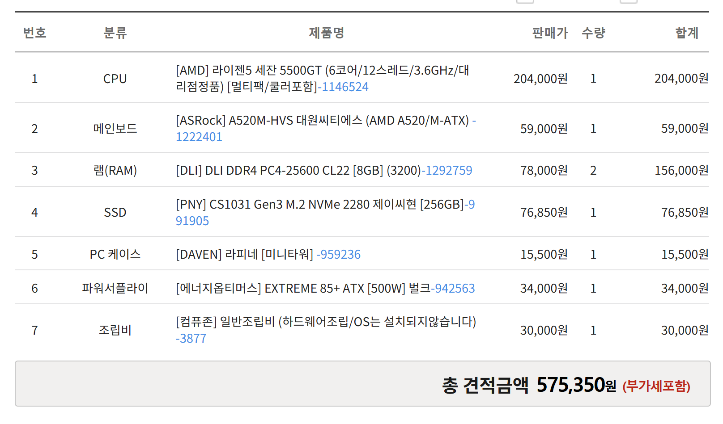Click row number 1 in the CPU row
The image size is (723, 424).
click(x=34, y=79)
